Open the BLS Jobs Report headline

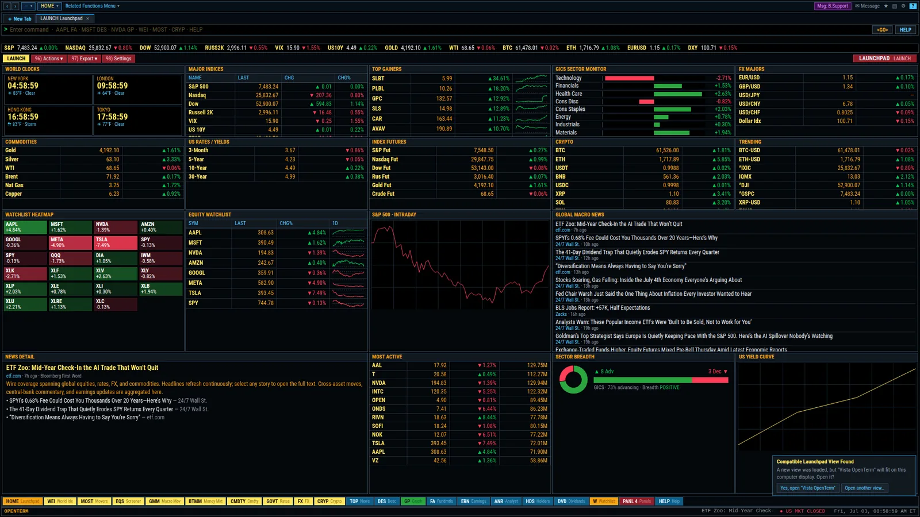coord(603,308)
